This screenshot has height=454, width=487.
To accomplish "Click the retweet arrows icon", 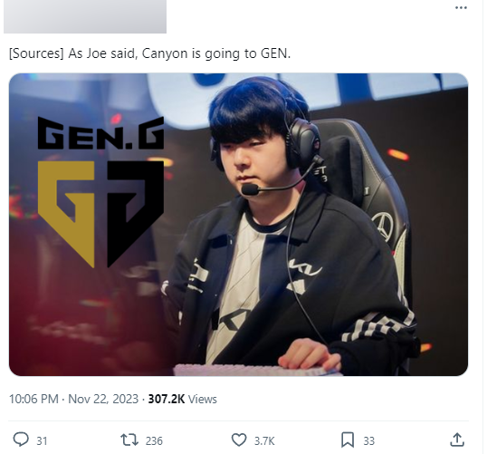I will 129,440.
